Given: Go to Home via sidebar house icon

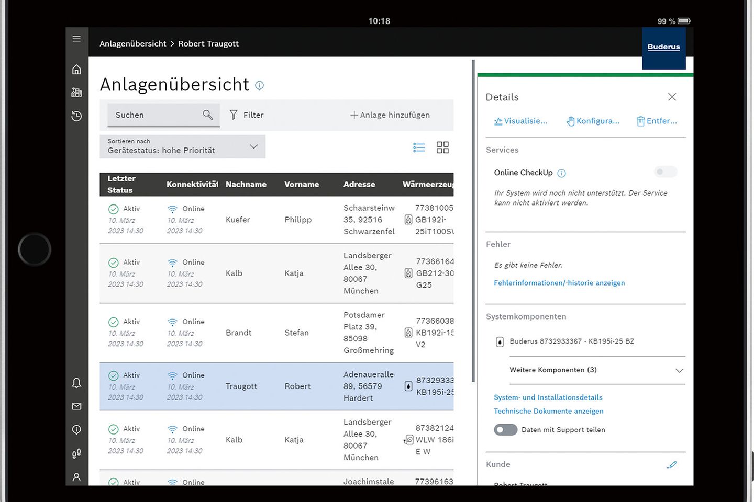Looking at the screenshot, I should 76,69.
